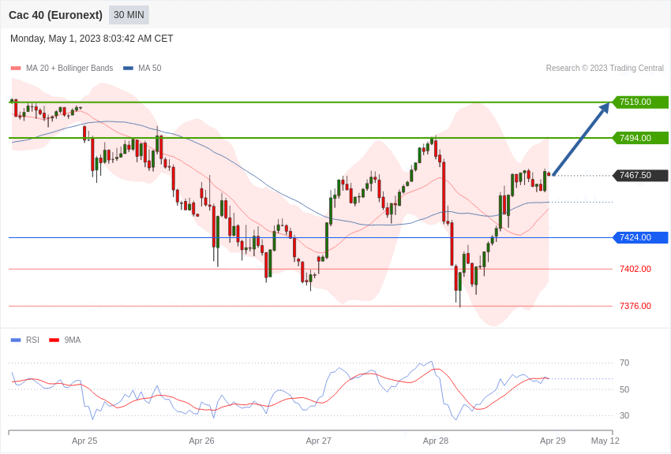Click the blue RSI color swatch
The image size is (671, 454).
click(16, 340)
